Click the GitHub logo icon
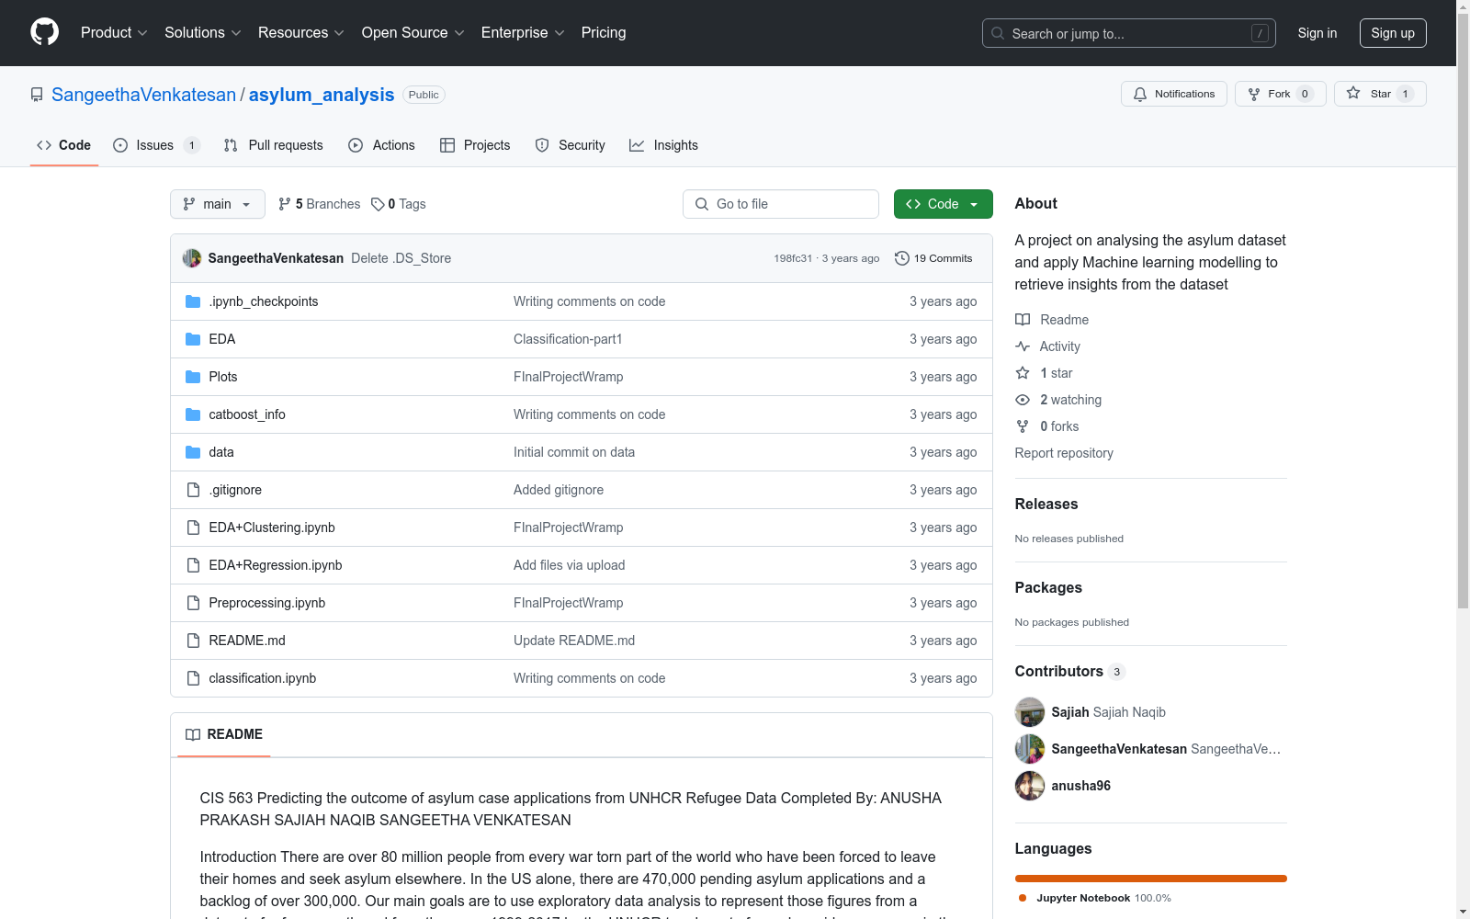 tap(44, 32)
